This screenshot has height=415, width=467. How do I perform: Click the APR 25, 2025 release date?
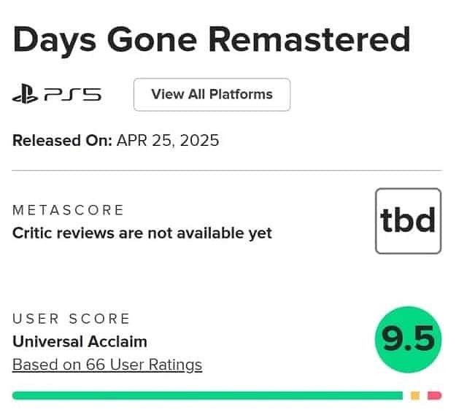[x=168, y=141]
